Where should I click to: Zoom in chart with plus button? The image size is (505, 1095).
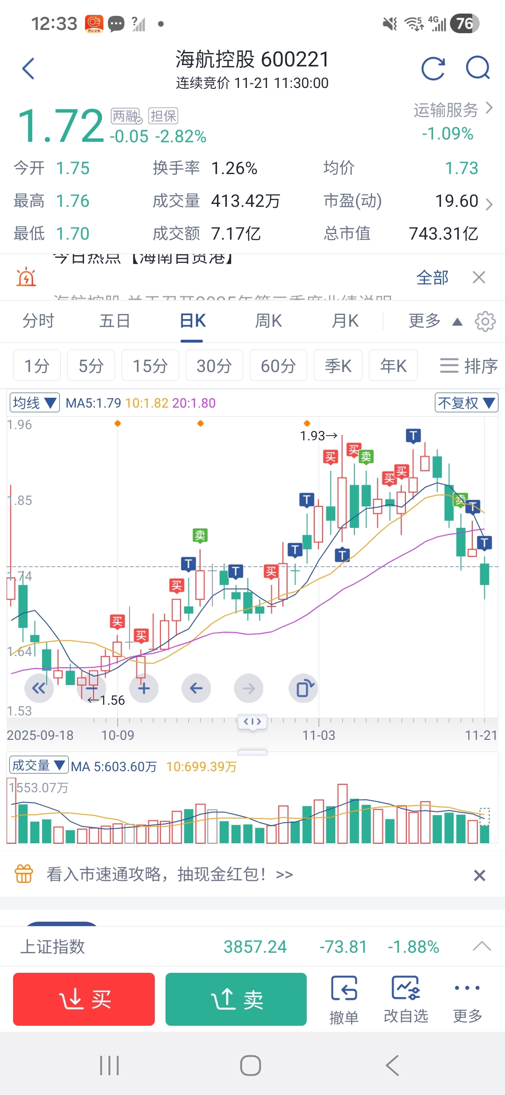click(x=144, y=688)
